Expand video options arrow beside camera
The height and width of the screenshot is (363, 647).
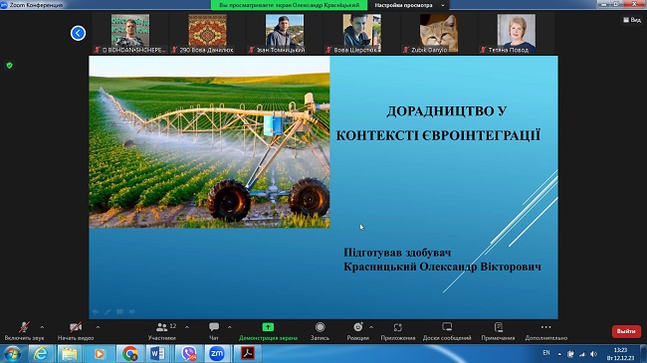(98, 327)
